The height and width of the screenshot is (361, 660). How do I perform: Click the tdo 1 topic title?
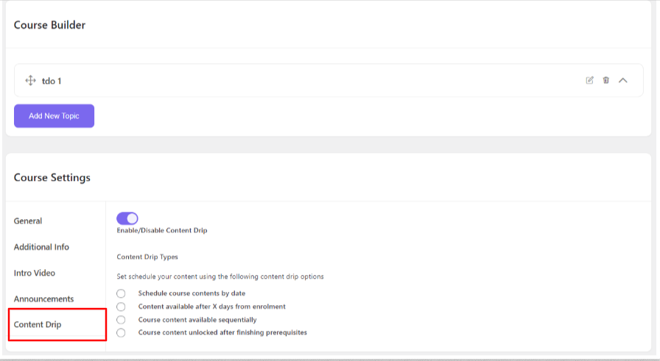pyautogui.click(x=52, y=80)
